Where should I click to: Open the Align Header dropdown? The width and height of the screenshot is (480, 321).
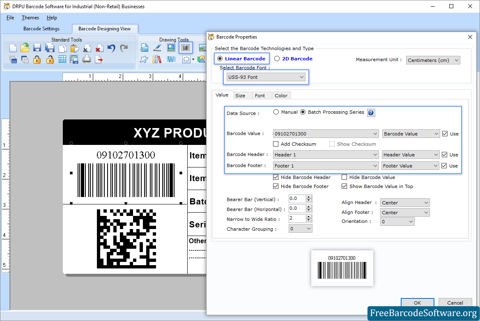coord(405,203)
